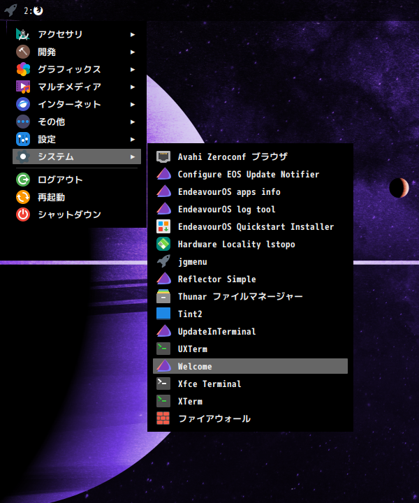The image size is (419, 503).
Task: Open the グラフィックス menu category
Action: [77, 69]
